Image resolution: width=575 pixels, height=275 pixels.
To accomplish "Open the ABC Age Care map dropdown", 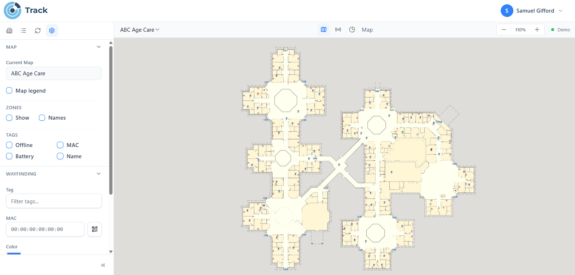I will 140,30.
